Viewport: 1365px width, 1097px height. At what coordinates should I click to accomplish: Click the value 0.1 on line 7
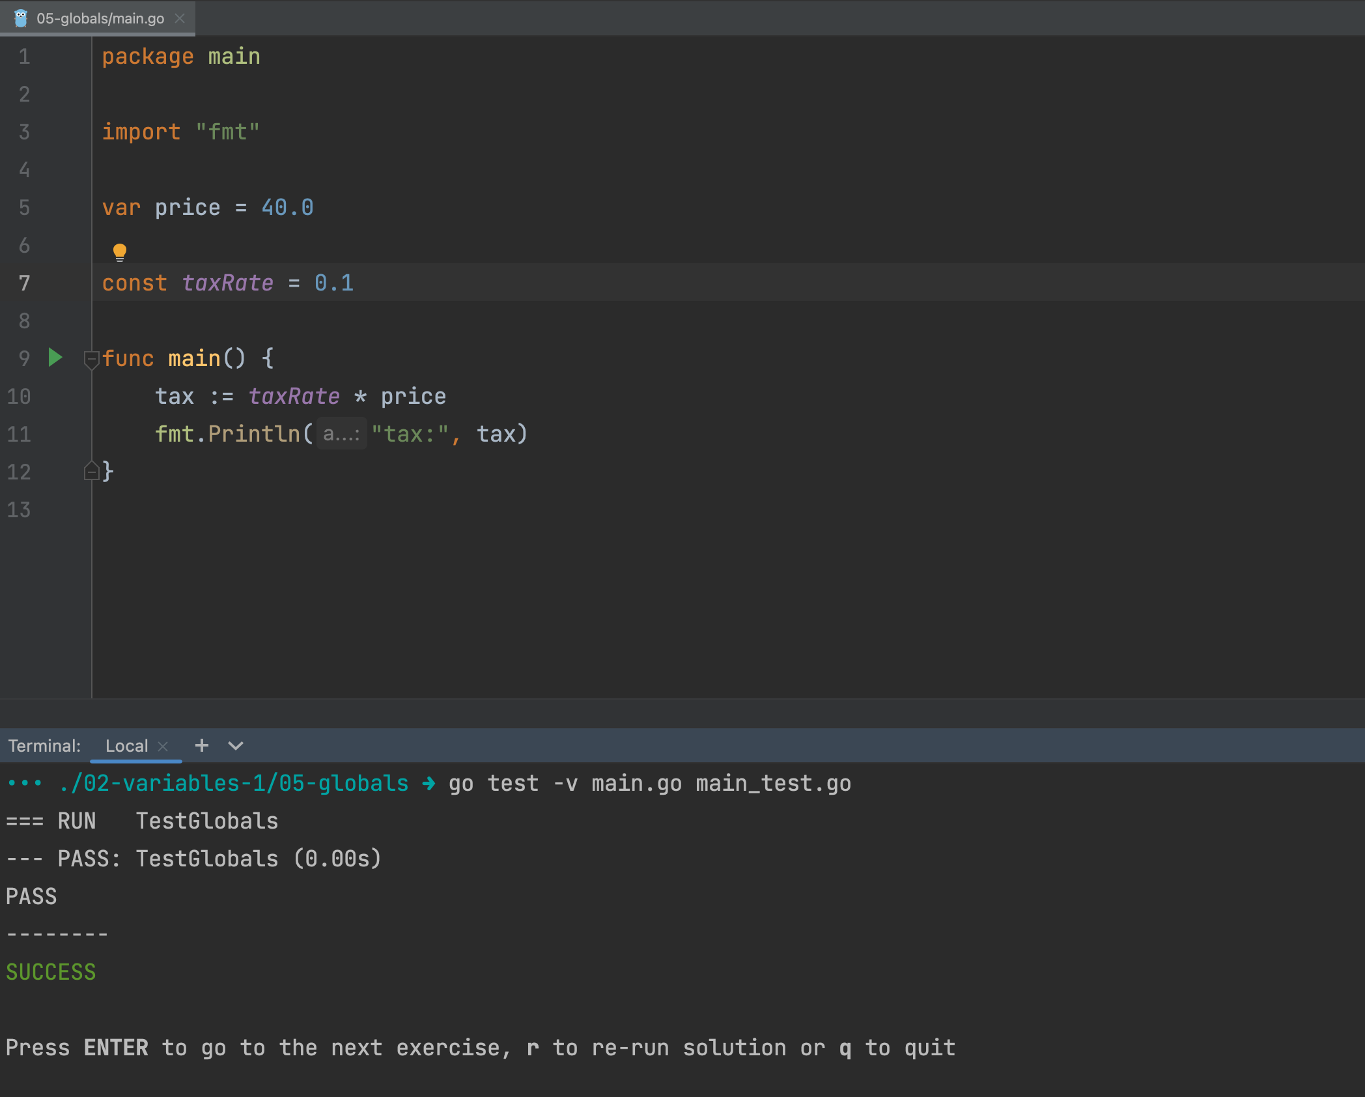334,283
